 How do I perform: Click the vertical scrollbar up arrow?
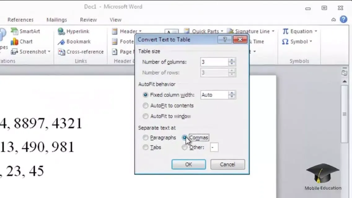point(344,81)
